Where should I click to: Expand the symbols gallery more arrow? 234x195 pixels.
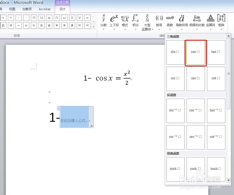click(x=93, y=27)
